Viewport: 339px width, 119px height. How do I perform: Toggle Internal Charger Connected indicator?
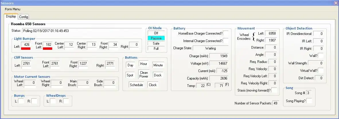pos(225,41)
